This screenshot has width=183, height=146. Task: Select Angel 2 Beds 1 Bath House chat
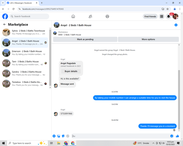(x=25, y=43)
